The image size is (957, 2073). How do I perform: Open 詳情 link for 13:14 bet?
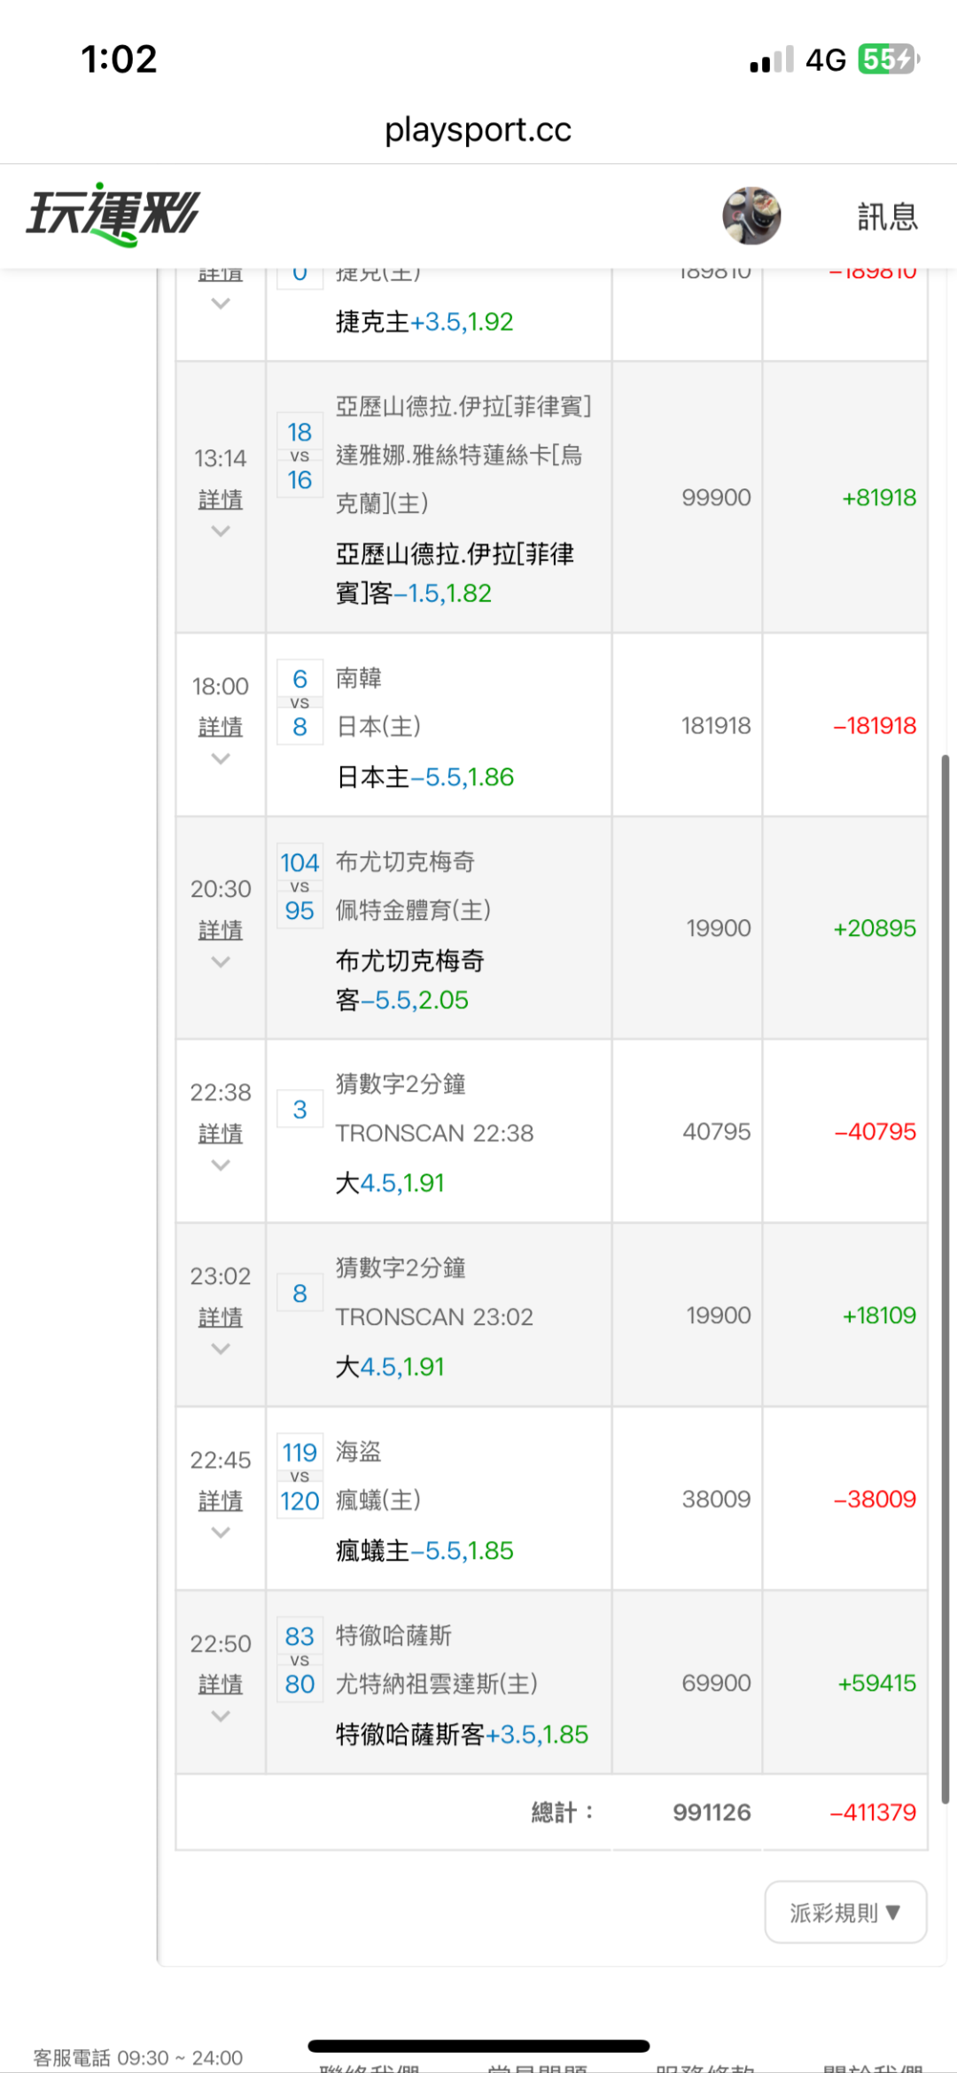pos(221,500)
